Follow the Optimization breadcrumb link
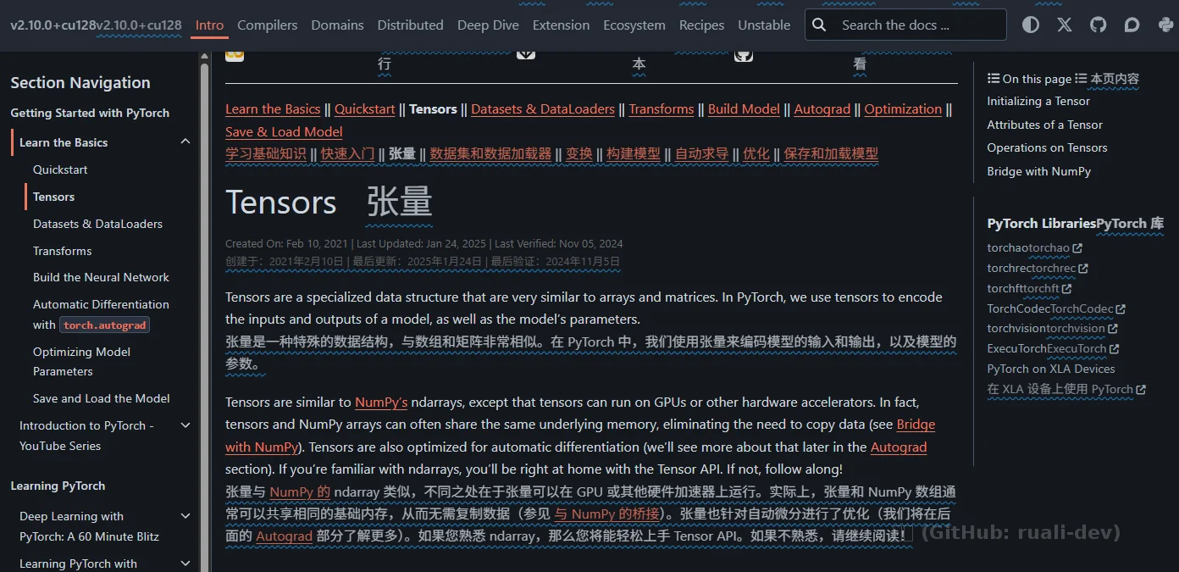 [903, 109]
